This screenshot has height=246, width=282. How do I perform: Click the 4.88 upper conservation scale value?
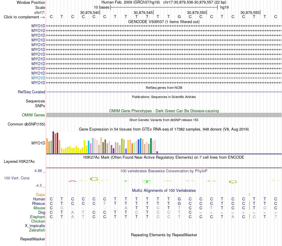tap(38, 171)
